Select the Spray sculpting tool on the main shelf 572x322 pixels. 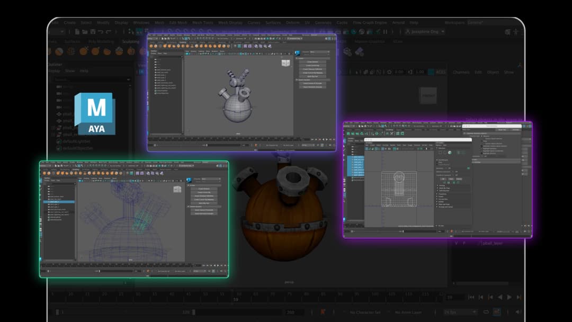(131, 51)
